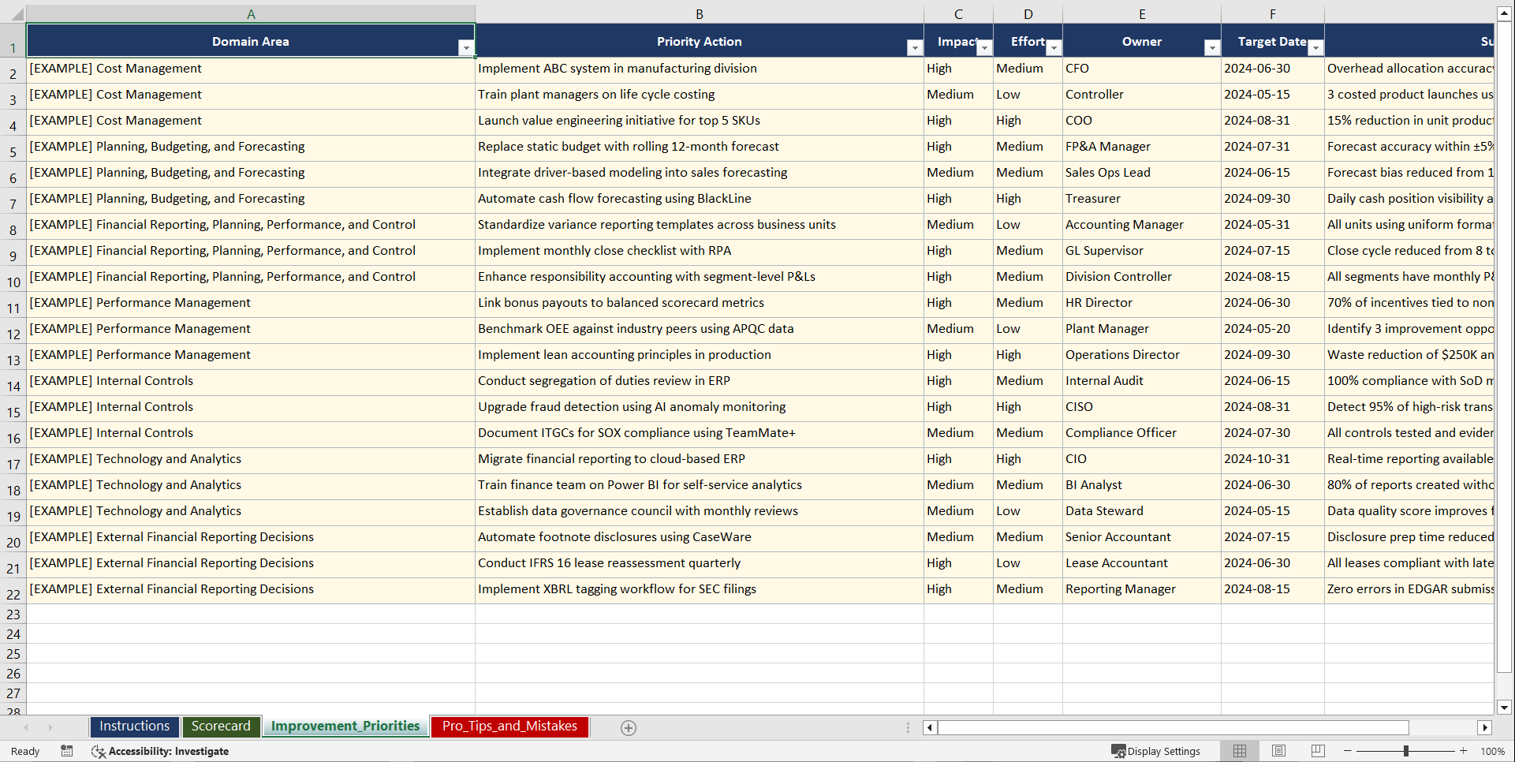Image resolution: width=1515 pixels, height=762 pixels.
Task: Click the vertical scrollbar down arrow
Action: coord(1505,708)
